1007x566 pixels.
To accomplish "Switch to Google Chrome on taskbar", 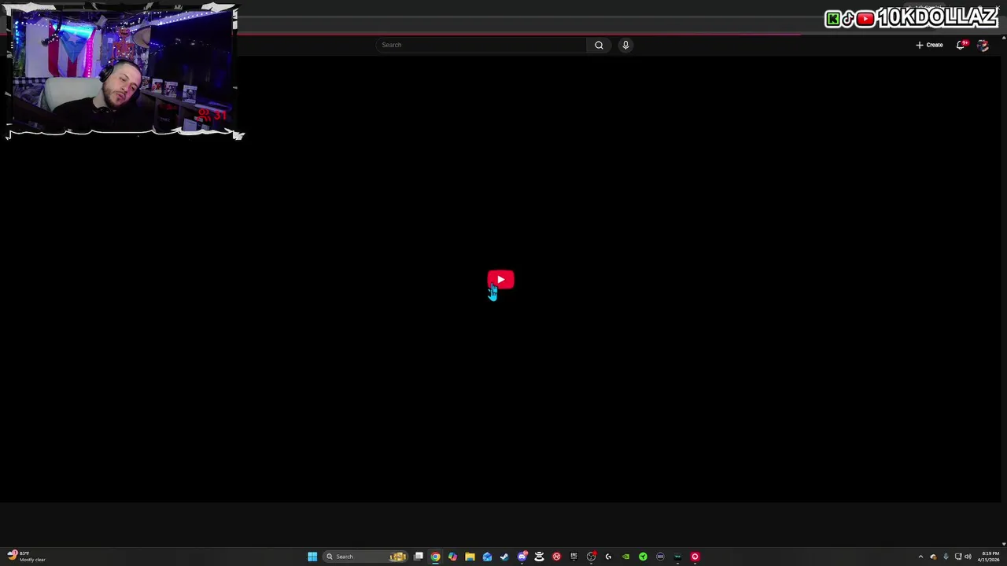I will pos(435,557).
